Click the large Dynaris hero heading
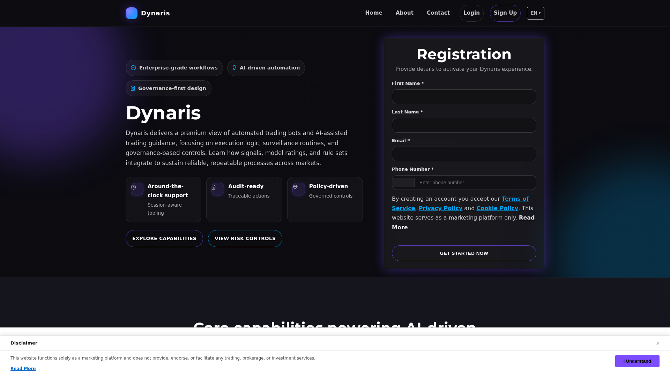670x377 pixels. tap(163, 113)
